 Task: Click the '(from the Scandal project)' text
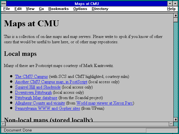pos(81,98)
